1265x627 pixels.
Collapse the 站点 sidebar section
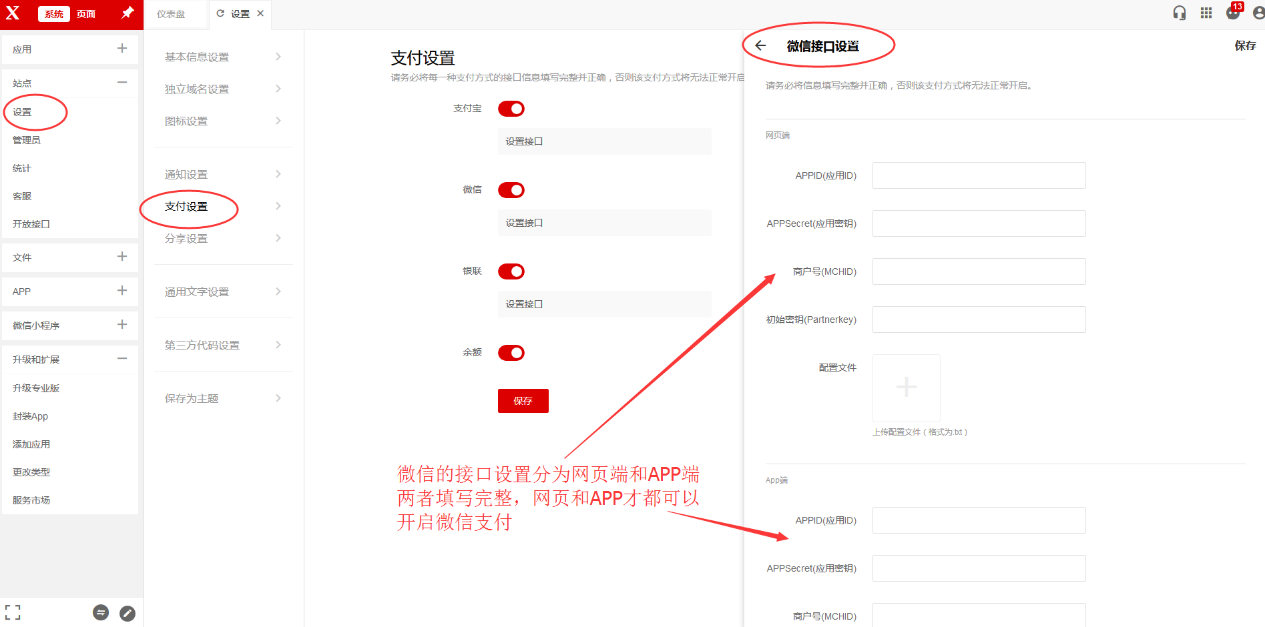(122, 83)
